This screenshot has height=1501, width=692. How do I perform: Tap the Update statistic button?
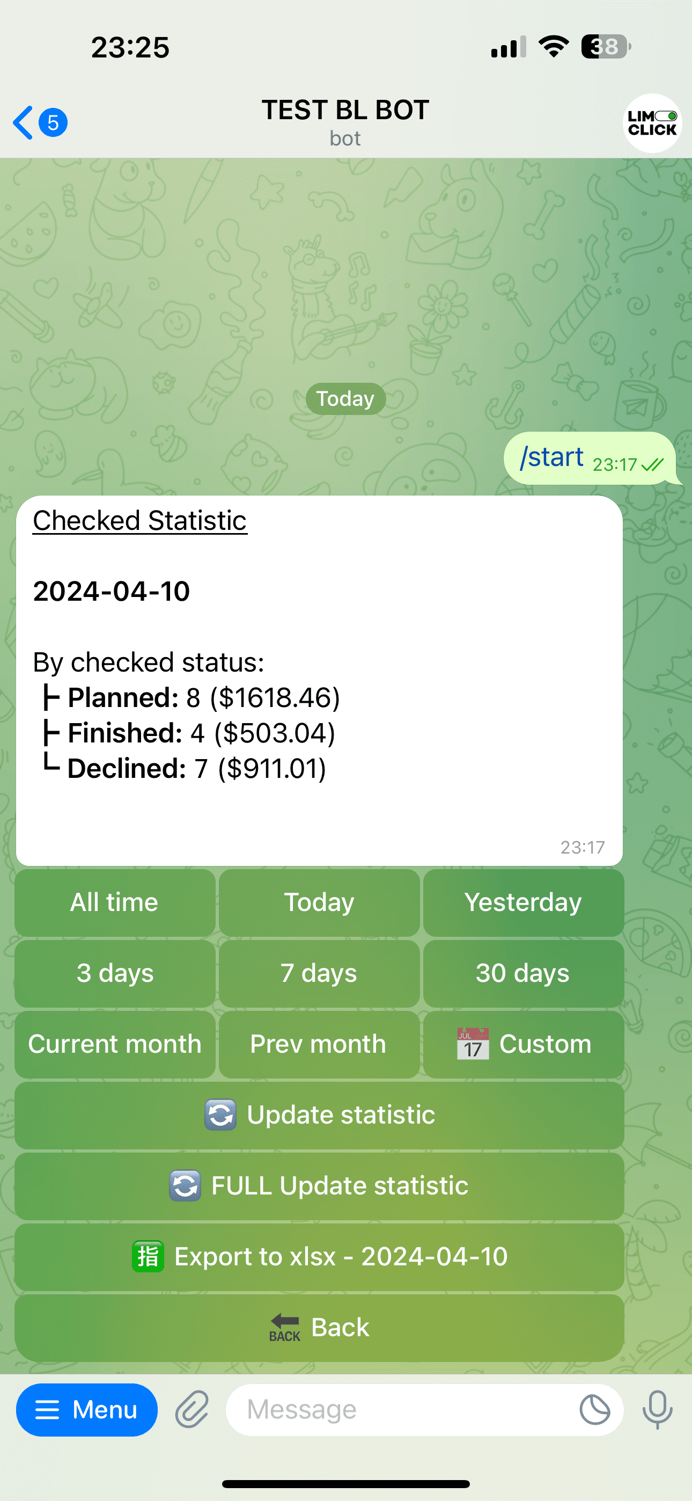tap(319, 1115)
